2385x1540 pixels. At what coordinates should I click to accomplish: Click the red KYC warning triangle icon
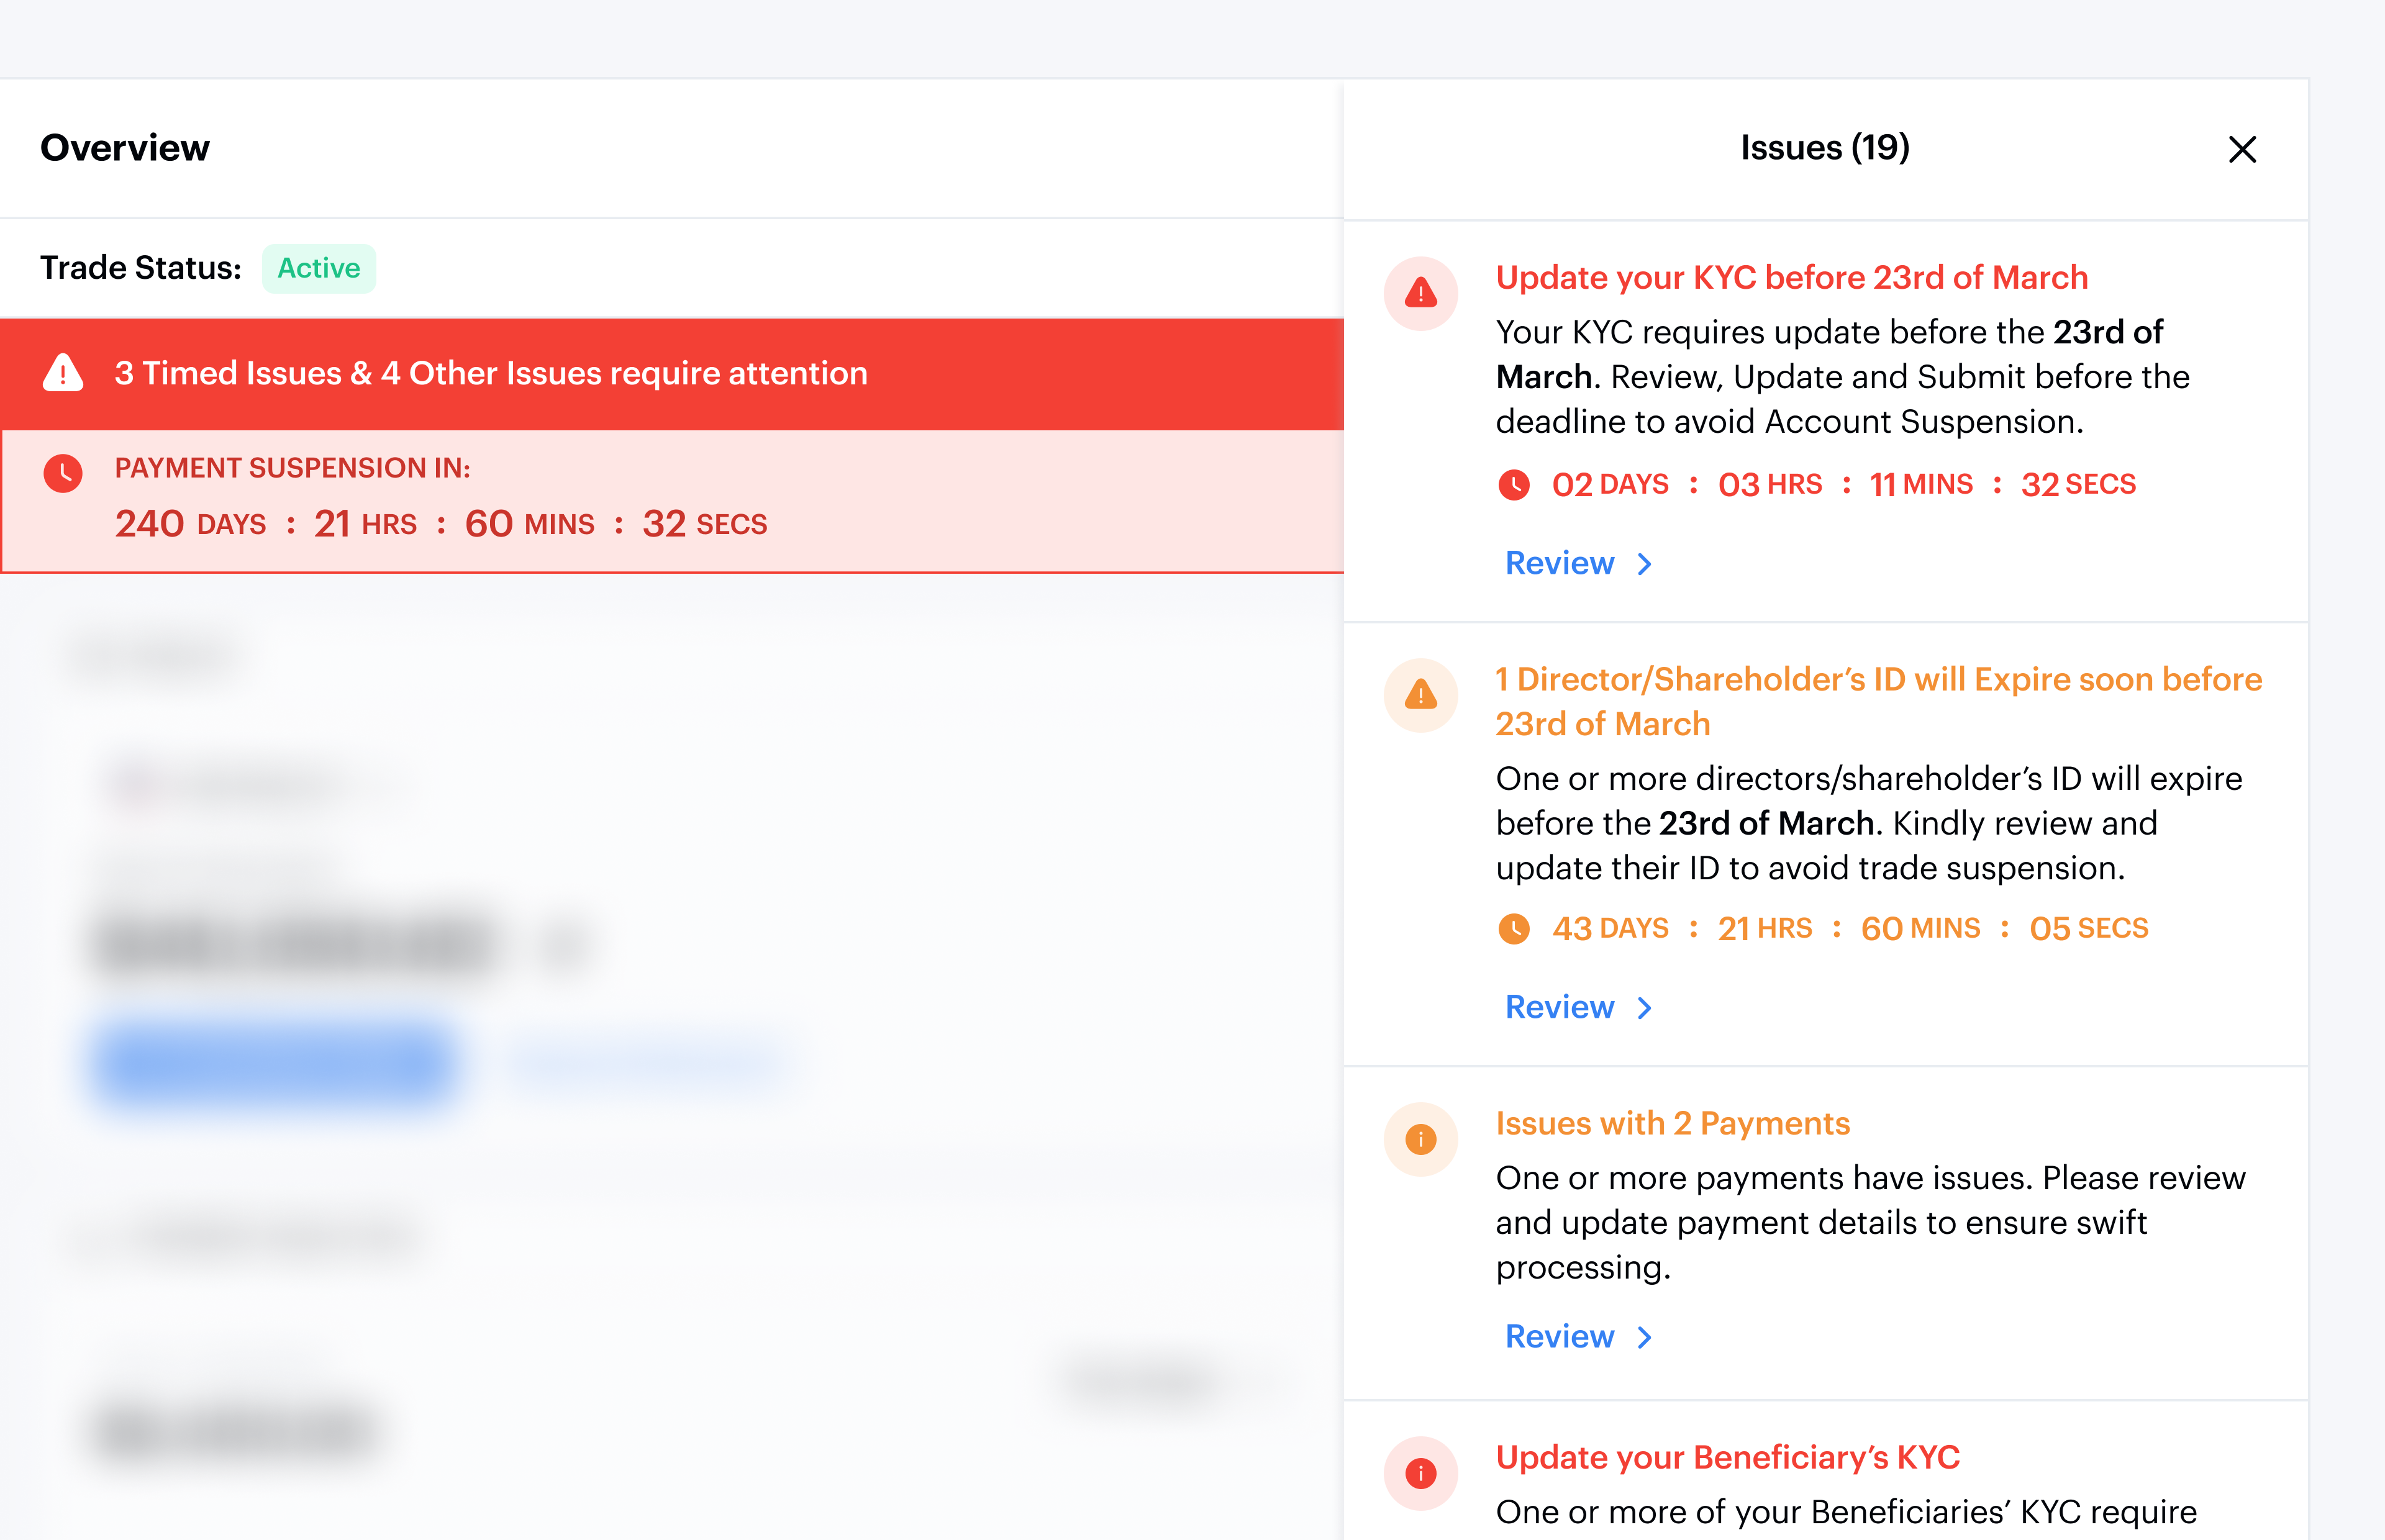point(1420,293)
